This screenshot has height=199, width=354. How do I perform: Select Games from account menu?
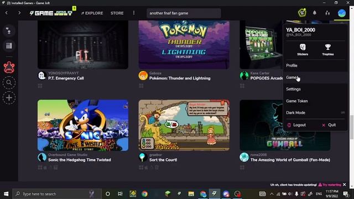(x=315, y=77)
